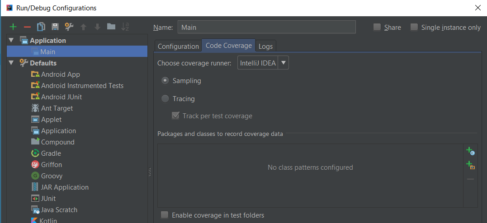The height and width of the screenshot is (223, 487).
Task: Click the JAR Application icon
Action: (x=35, y=187)
